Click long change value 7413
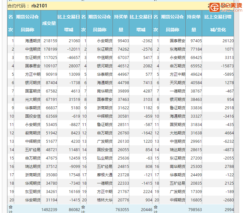The height and width of the screenshot is (213, 244). click(x=148, y=83)
